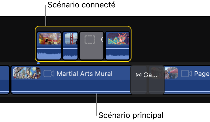Click the camera icon beside Martial Arts Mural

pyautogui.click(x=49, y=74)
